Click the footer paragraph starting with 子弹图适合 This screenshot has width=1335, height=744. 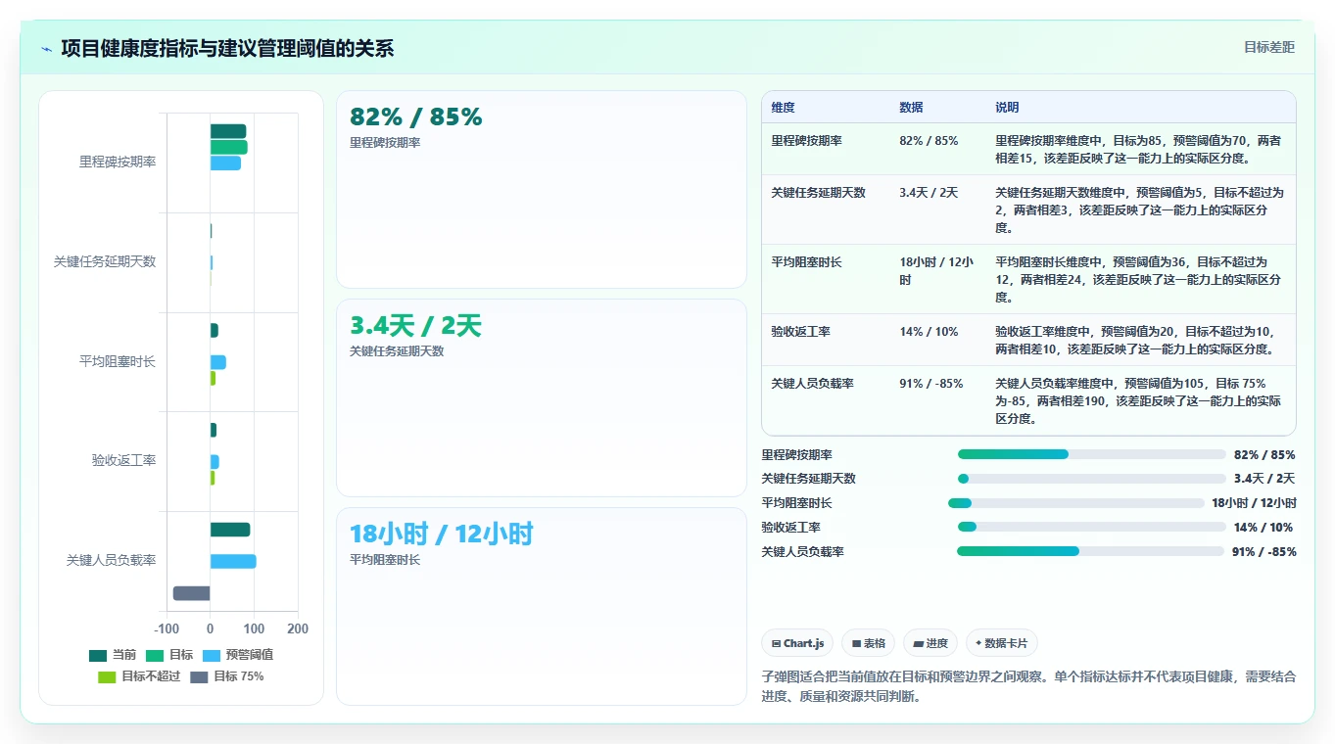1028,687
